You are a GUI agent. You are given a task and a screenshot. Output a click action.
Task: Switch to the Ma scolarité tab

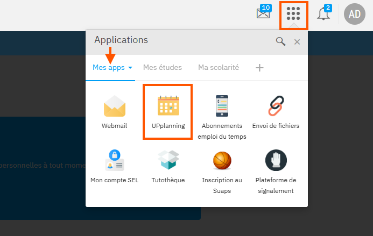218,68
